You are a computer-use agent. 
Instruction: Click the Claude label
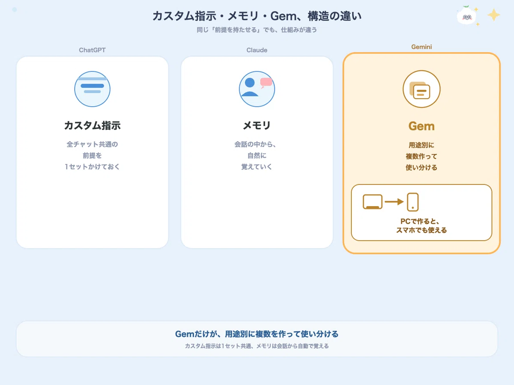click(257, 50)
